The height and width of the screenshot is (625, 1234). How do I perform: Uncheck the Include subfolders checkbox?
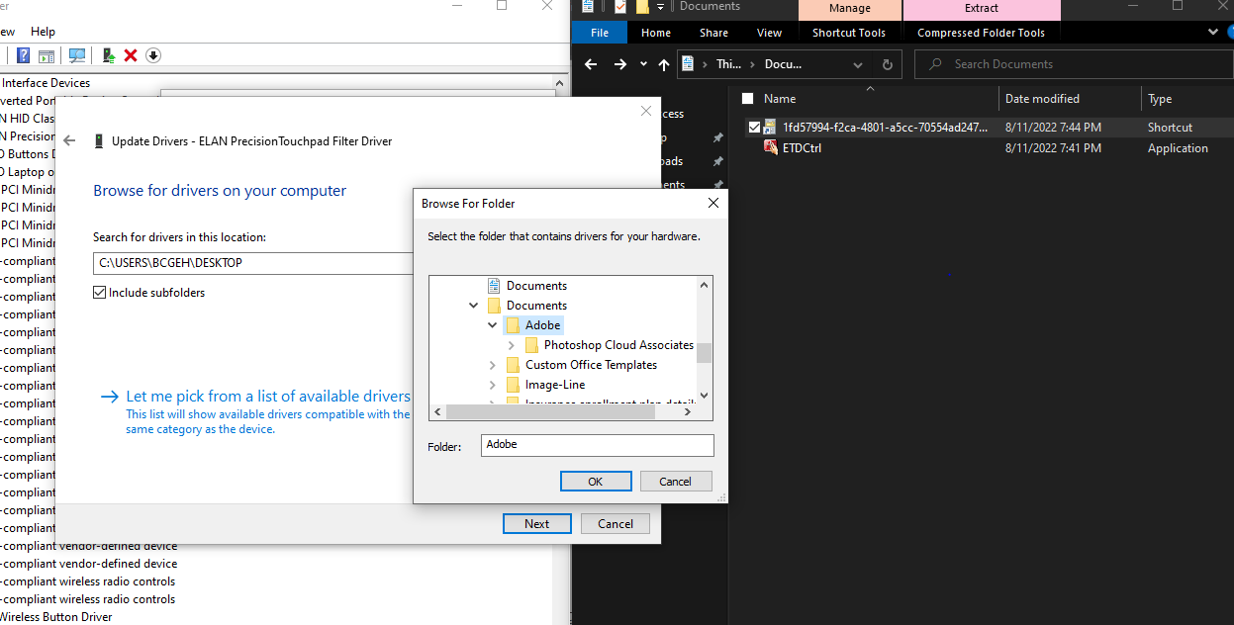pyautogui.click(x=99, y=292)
